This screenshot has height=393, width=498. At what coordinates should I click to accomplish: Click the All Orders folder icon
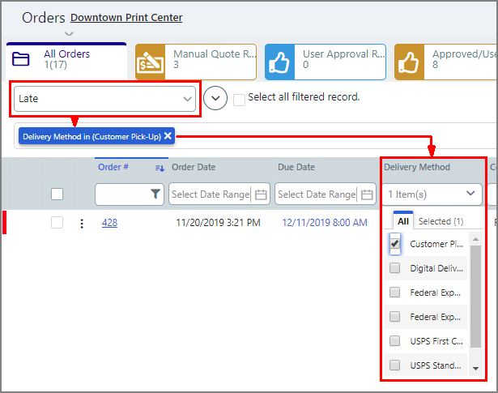pyautogui.click(x=22, y=60)
